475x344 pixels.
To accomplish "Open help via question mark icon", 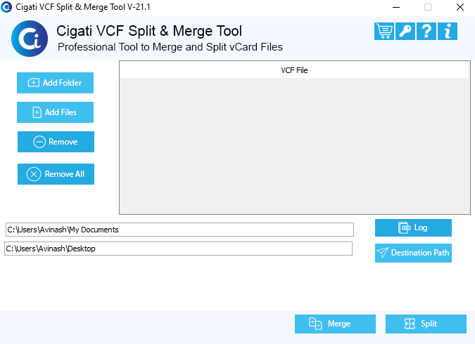I will [426, 31].
